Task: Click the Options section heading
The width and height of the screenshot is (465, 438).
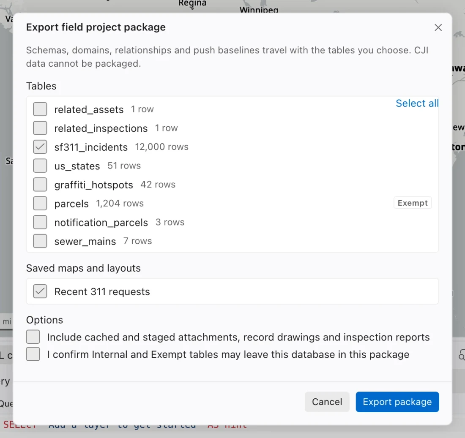Action: click(x=44, y=320)
